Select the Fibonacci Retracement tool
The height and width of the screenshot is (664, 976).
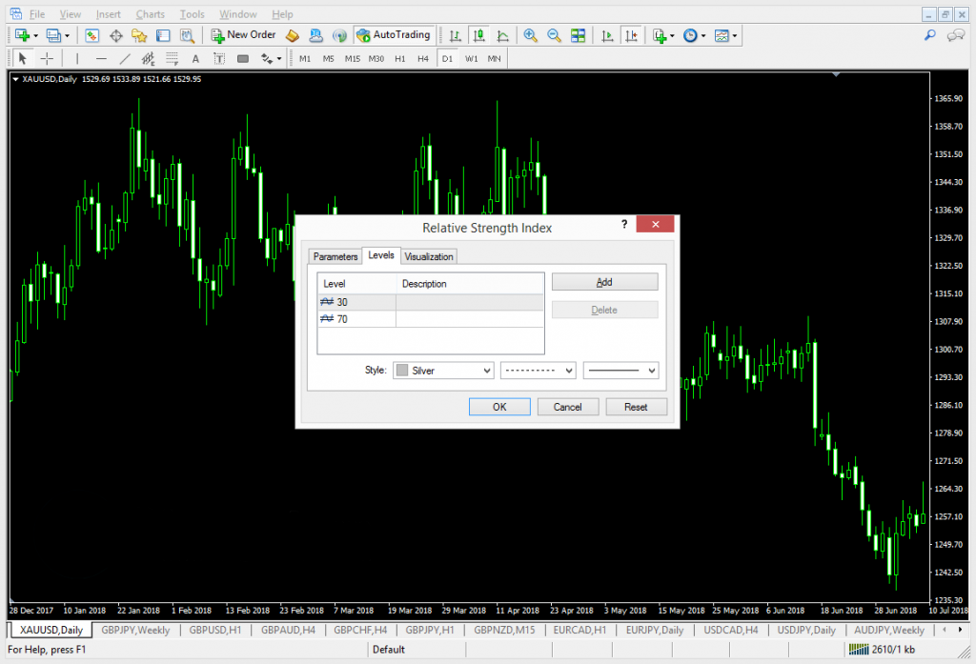(172, 58)
